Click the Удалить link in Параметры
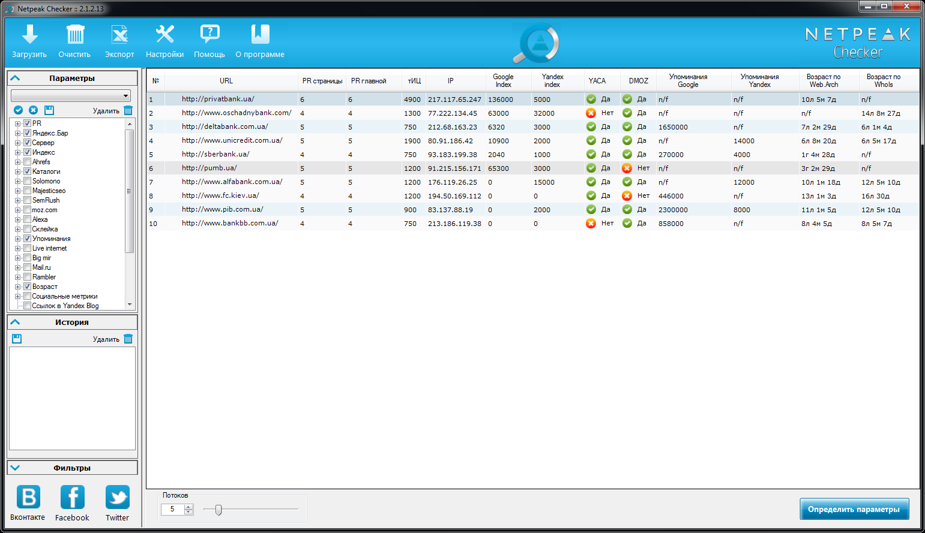 tap(107, 110)
